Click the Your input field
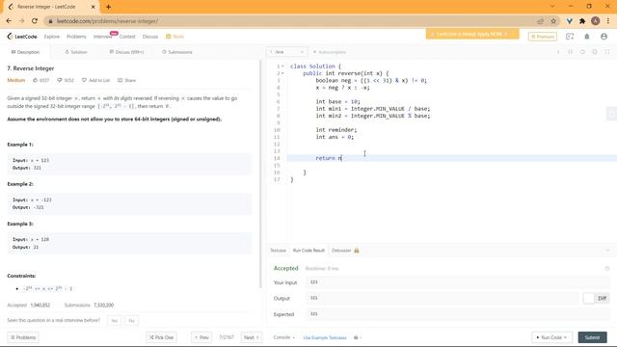This screenshot has height=347, width=617. click(x=458, y=282)
